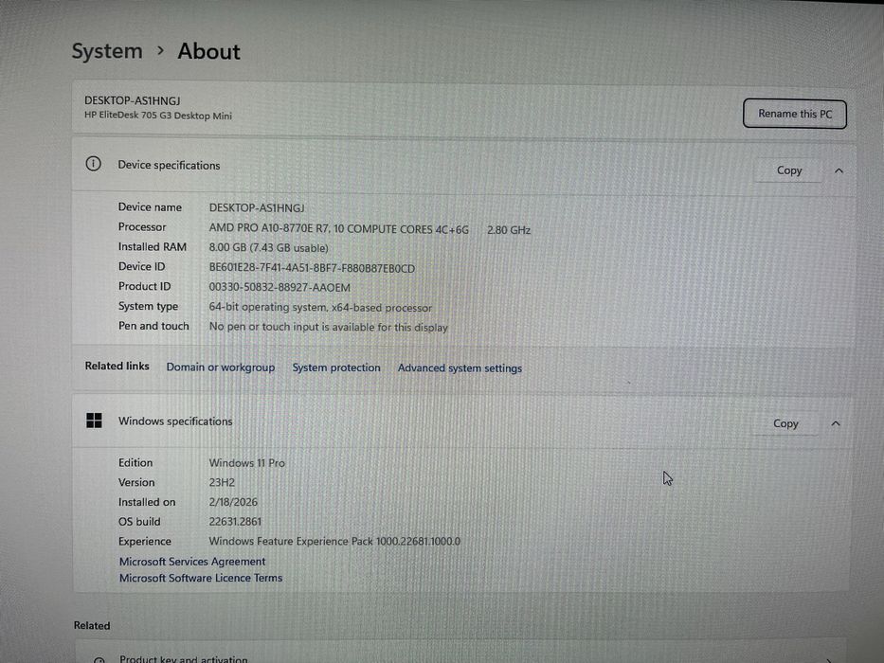Select OS build 22631.2861
Screen dimensions: 884x663
coord(235,522)
